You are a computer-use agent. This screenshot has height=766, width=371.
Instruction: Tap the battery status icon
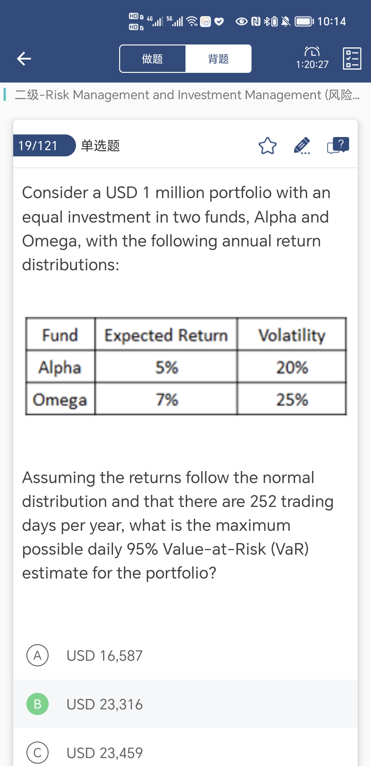click(x=304, y=21)
